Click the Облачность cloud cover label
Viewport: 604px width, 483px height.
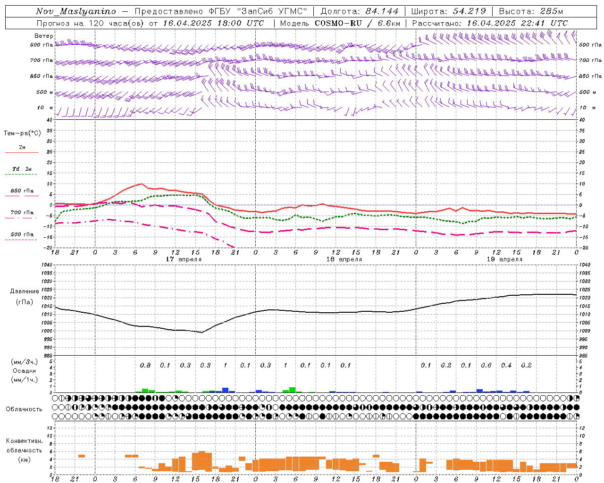[x=24, y=409]
